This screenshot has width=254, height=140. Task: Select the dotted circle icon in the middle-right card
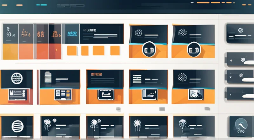tap(182, 77)
